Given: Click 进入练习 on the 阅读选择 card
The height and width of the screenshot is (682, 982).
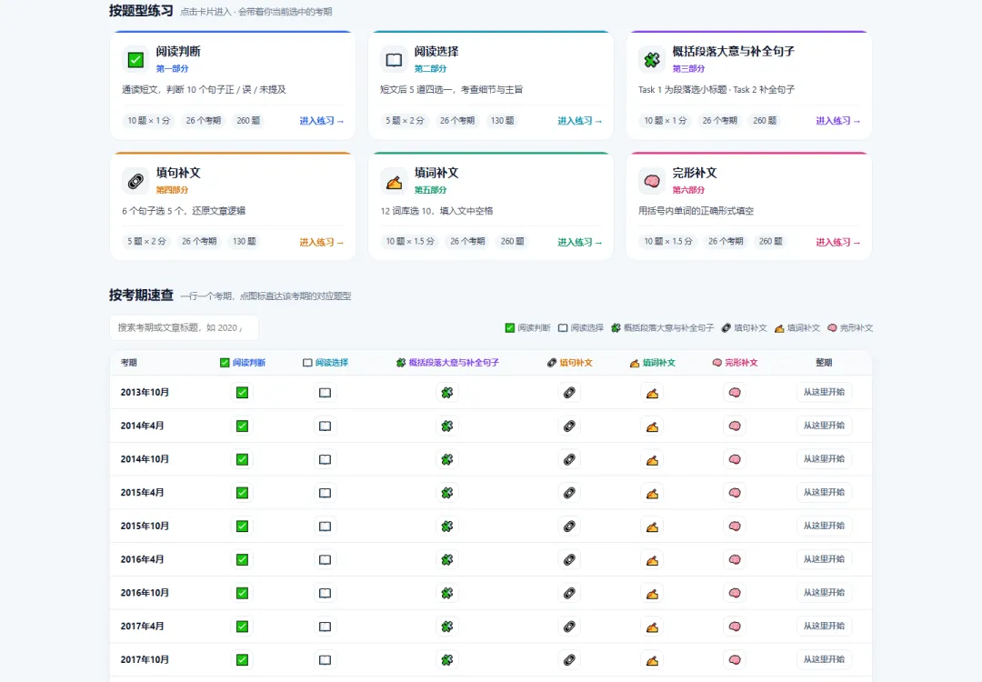Looking at the screenshot, I should [580, 121].
